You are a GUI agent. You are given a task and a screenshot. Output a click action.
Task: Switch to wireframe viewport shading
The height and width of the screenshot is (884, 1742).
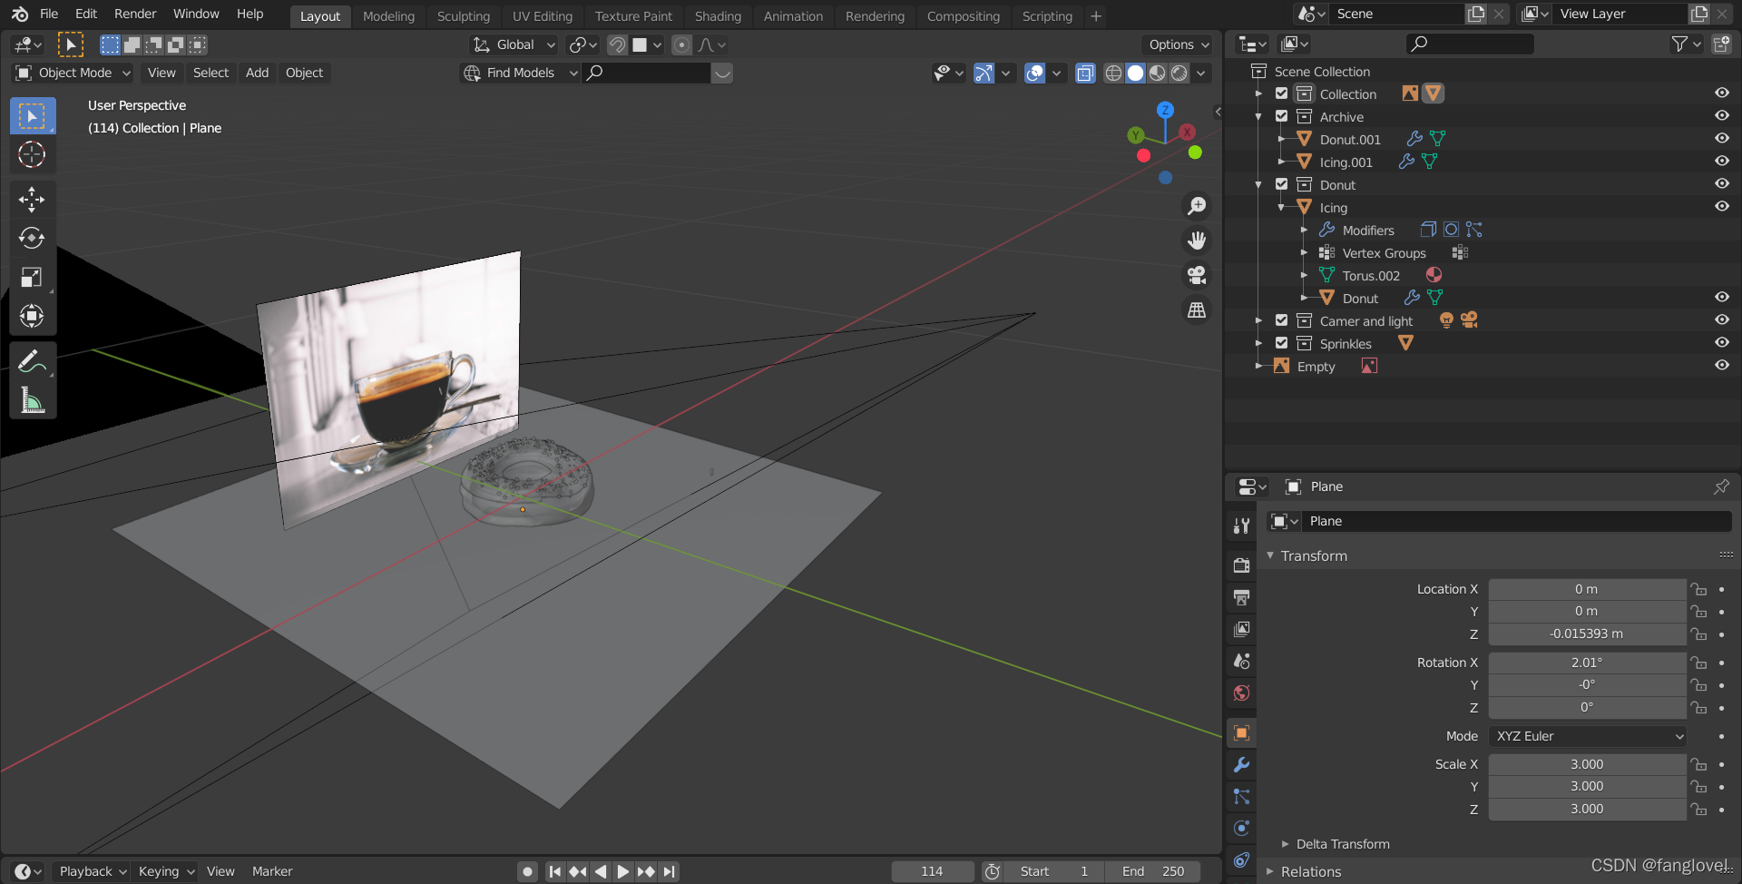1113,74
